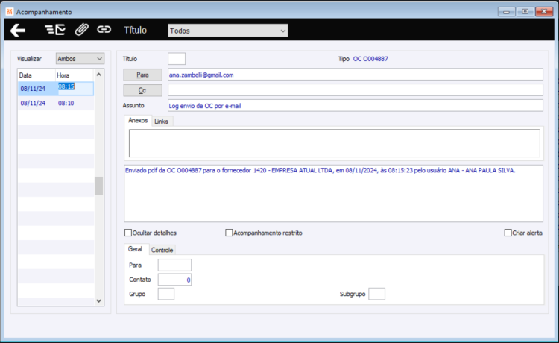Viewport: 559px width, 343px height.
Task: Click the list scrollbar up arrow
Action: pyautogui.click(x=98, y=75)
